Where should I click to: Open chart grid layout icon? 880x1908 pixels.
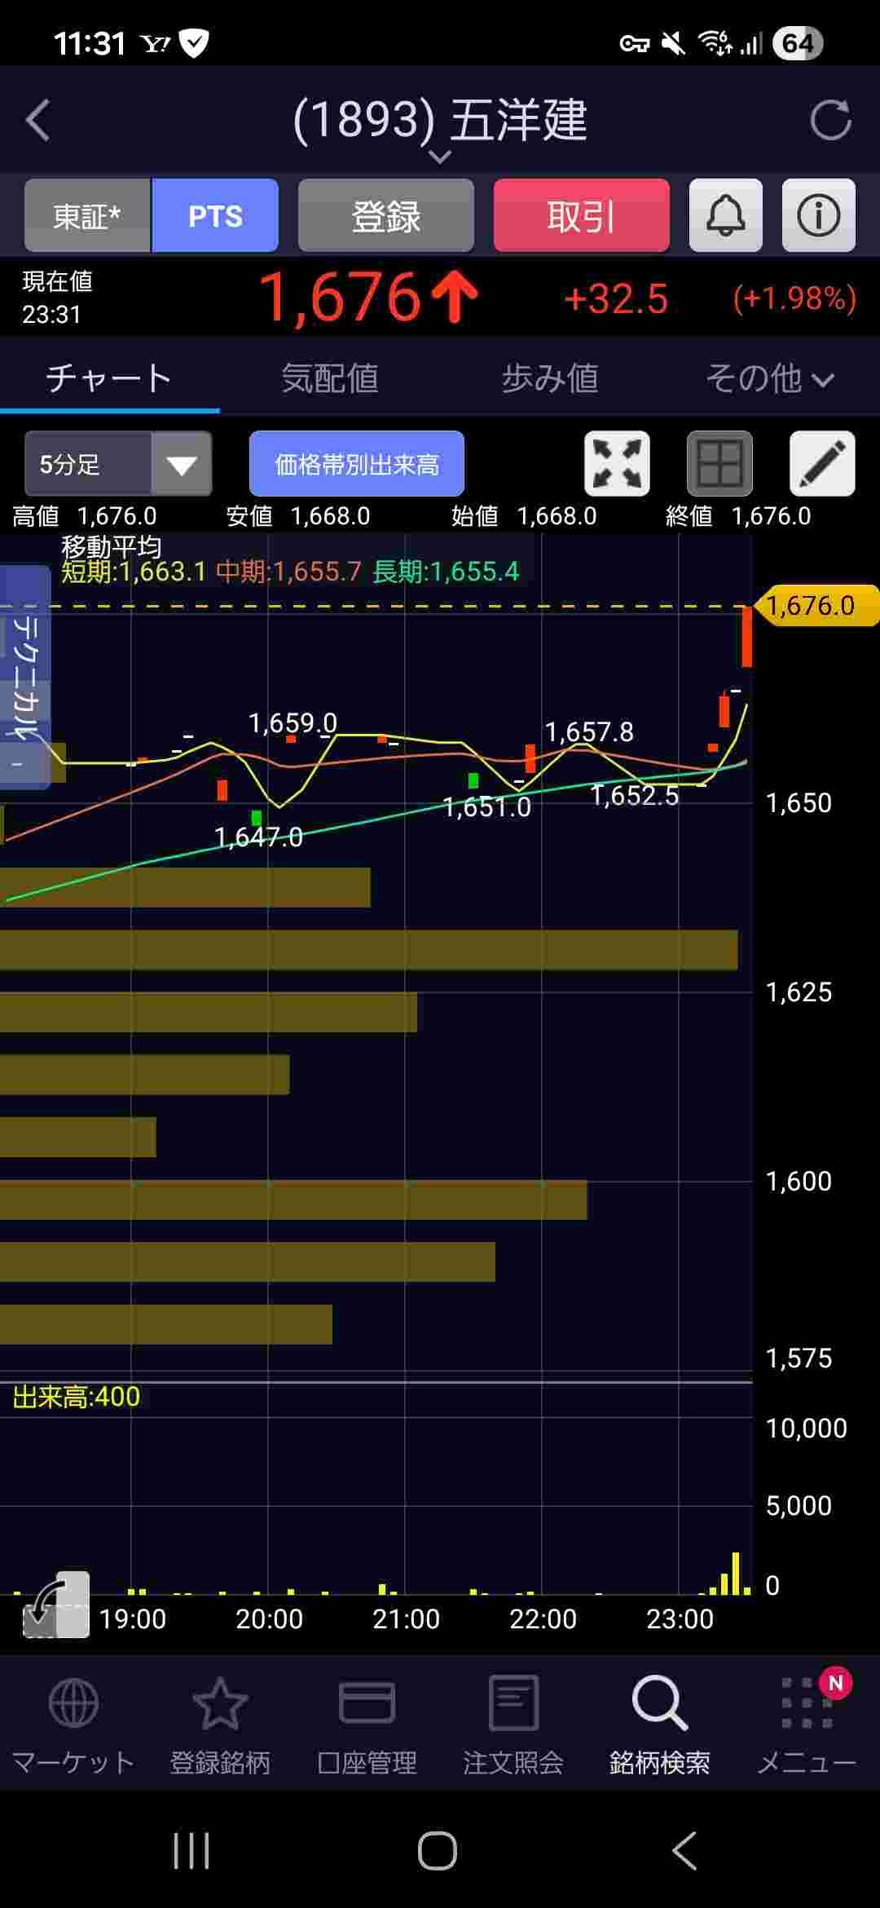pos(719,464)
